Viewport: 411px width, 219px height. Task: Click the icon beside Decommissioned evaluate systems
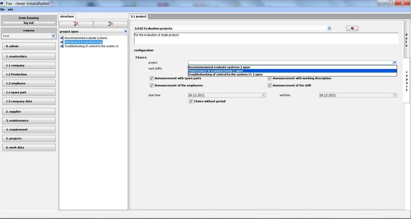tap(62, 38)
